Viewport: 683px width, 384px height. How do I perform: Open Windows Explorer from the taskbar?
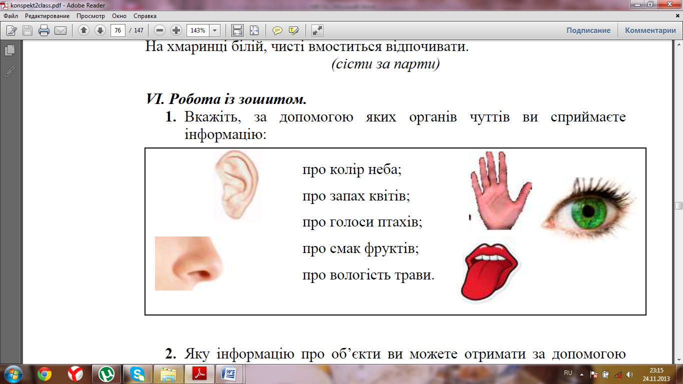(x=168, y=373)
